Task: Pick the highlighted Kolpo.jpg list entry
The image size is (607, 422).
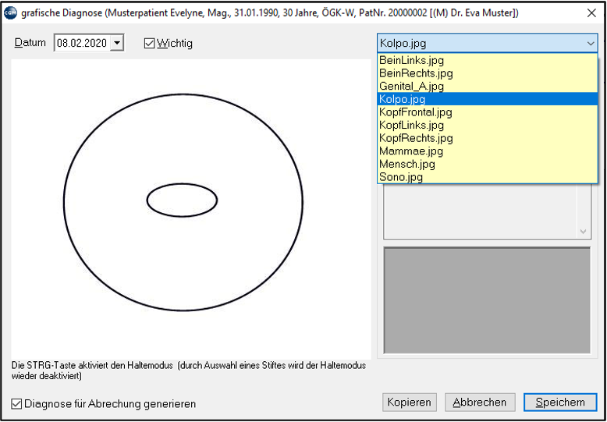Action: (488, 99)
